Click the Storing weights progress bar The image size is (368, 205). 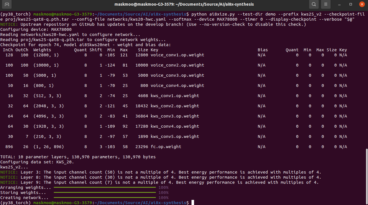click(x=105, y=193)
